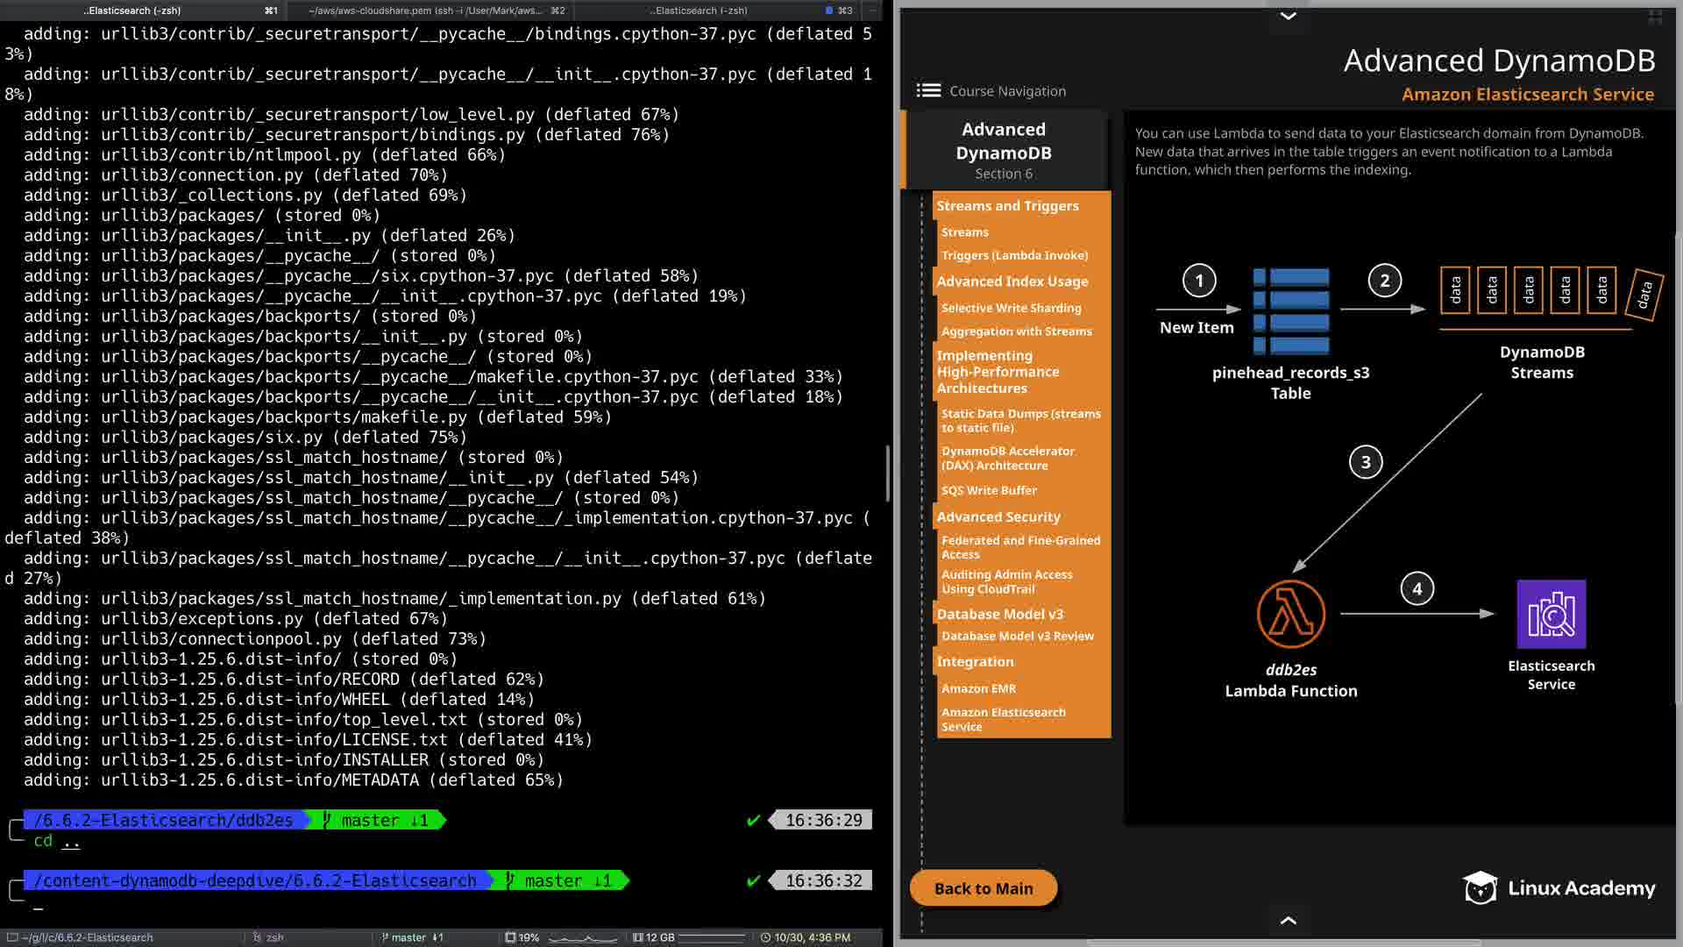1683x947 pixels.
Task: Click the Course Navigation hamburger icon
Action: coord(928,90)
